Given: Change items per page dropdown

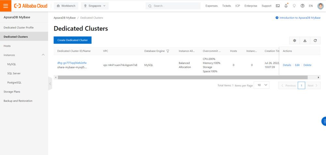Looking at the screenshot, I should tap(261, 85).
